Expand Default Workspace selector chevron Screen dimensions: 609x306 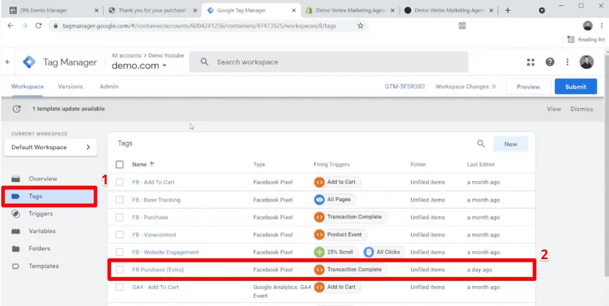88,147
